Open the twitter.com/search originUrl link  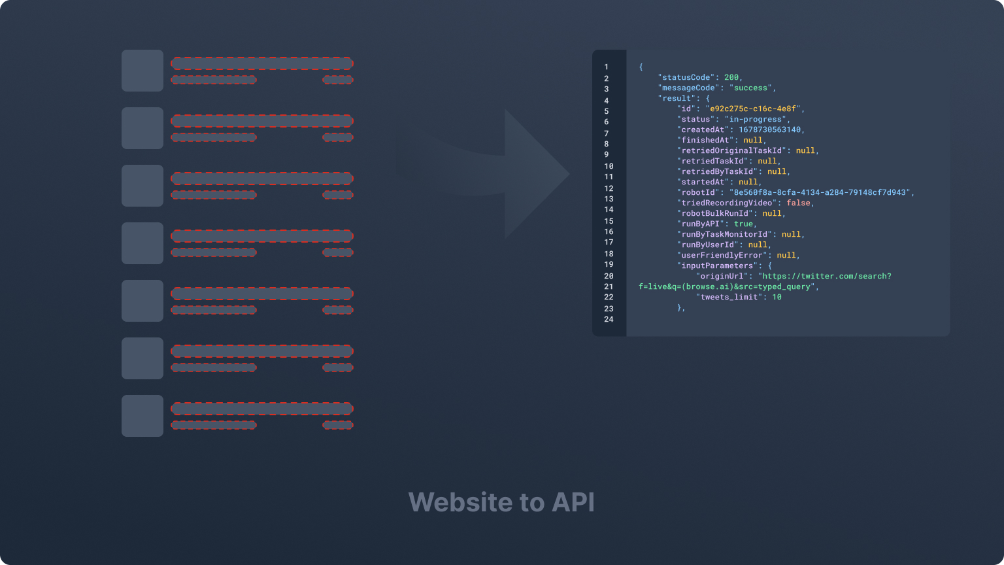(x=825, y=276)
